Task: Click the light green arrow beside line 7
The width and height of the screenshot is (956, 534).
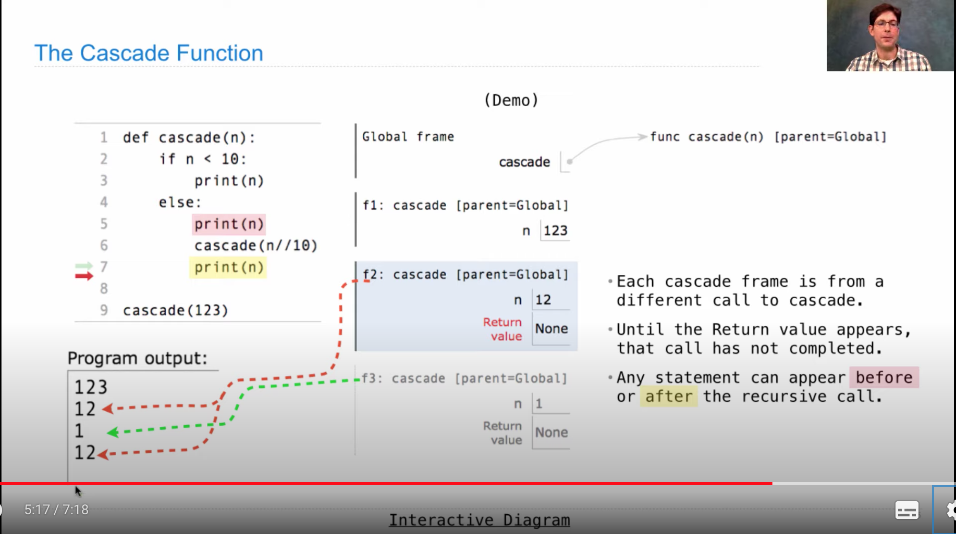Action: click(84, 266)
